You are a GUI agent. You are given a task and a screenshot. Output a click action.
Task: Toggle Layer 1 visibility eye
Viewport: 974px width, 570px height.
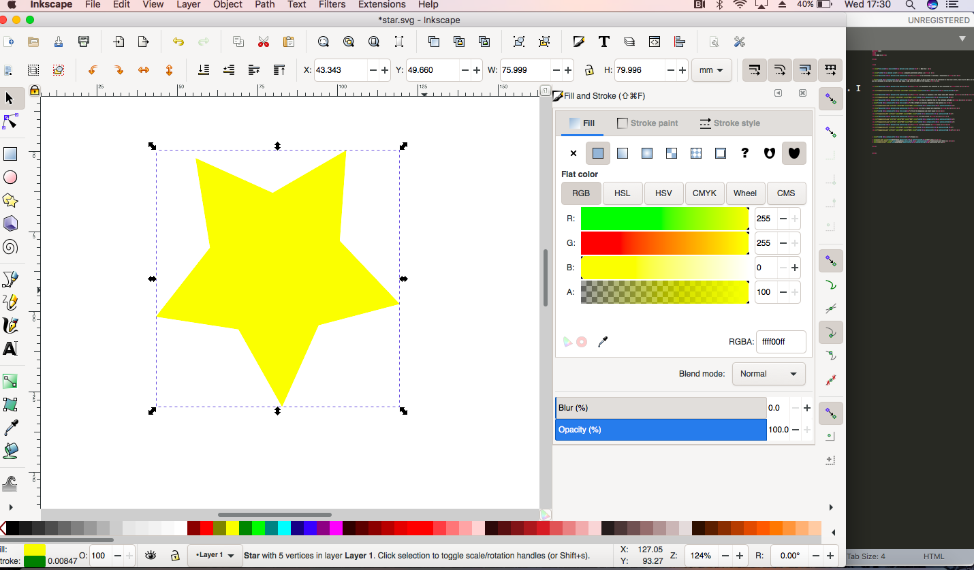(151, 555)
